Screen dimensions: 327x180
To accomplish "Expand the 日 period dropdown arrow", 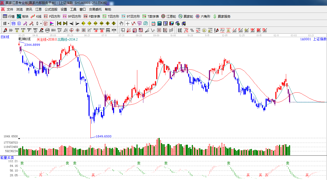I will click(8, 23).
